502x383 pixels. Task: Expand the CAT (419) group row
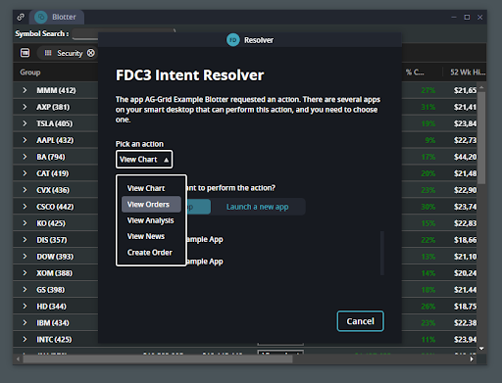25,173
